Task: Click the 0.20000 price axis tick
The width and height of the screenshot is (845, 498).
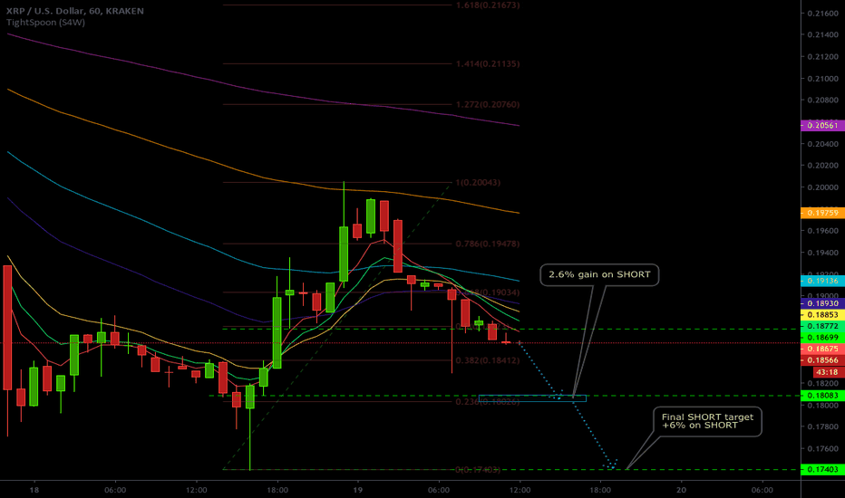Action: click(823, 187)
